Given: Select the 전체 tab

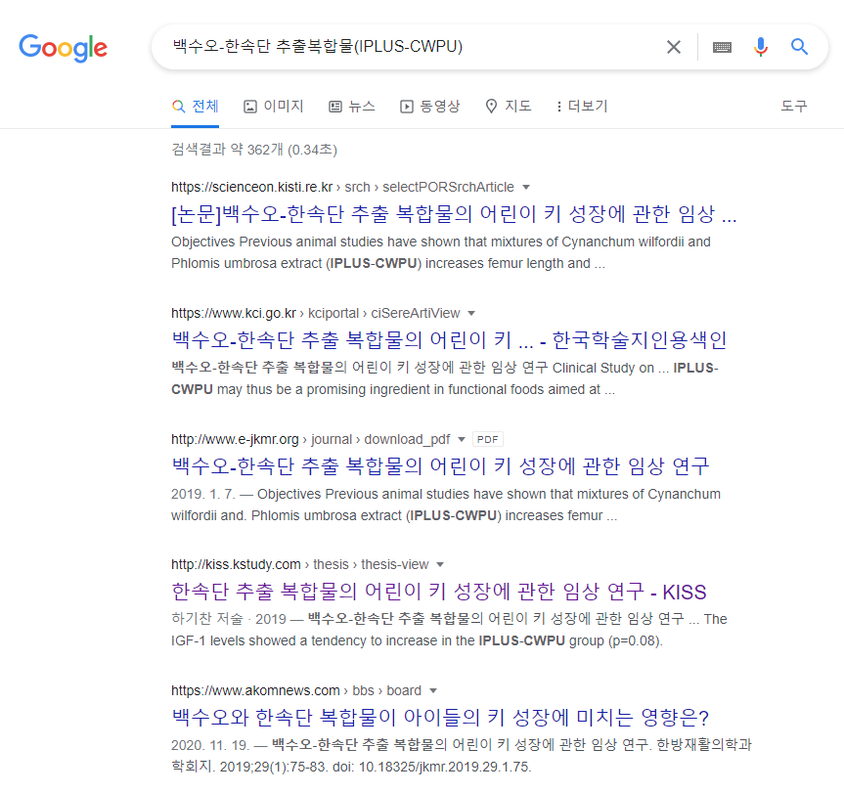Looking at the screenshot, I should 195,106.
